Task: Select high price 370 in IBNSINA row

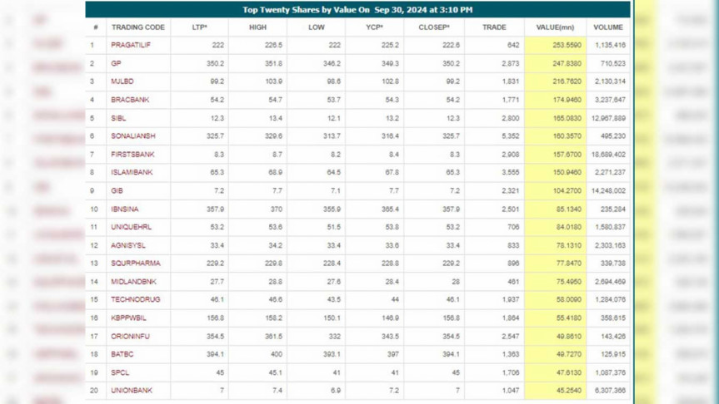Action: [x=276, y=209]
